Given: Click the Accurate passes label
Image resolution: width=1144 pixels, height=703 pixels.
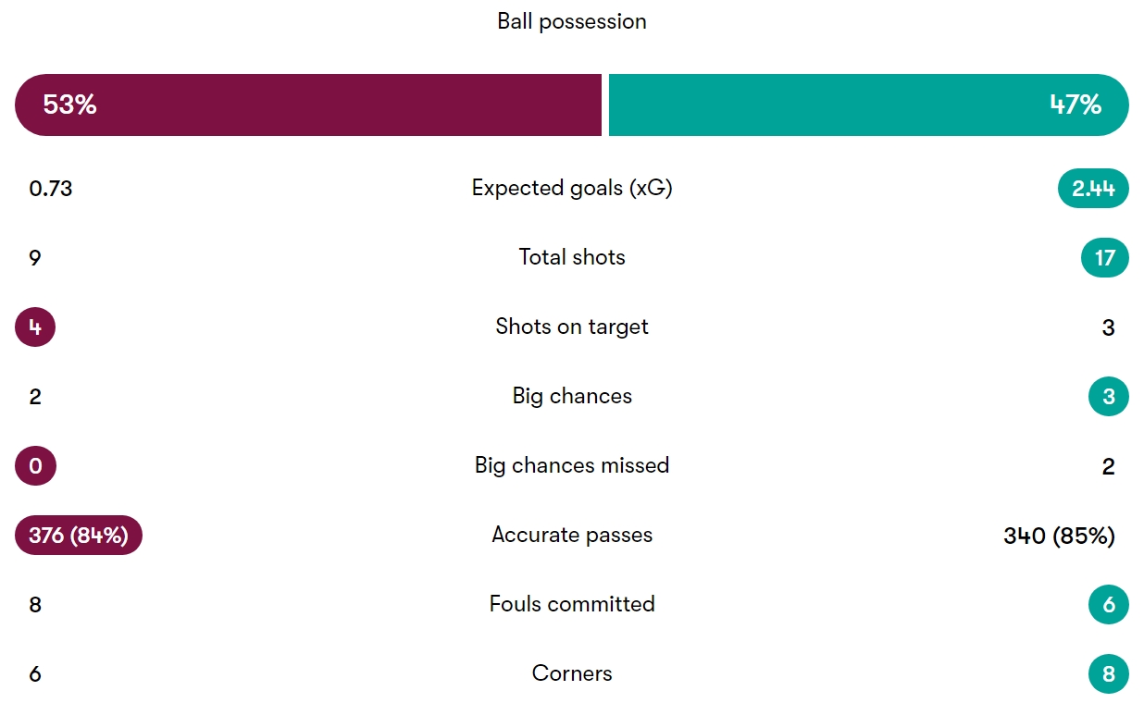Looking at the screenshot, I should point(572,535).
